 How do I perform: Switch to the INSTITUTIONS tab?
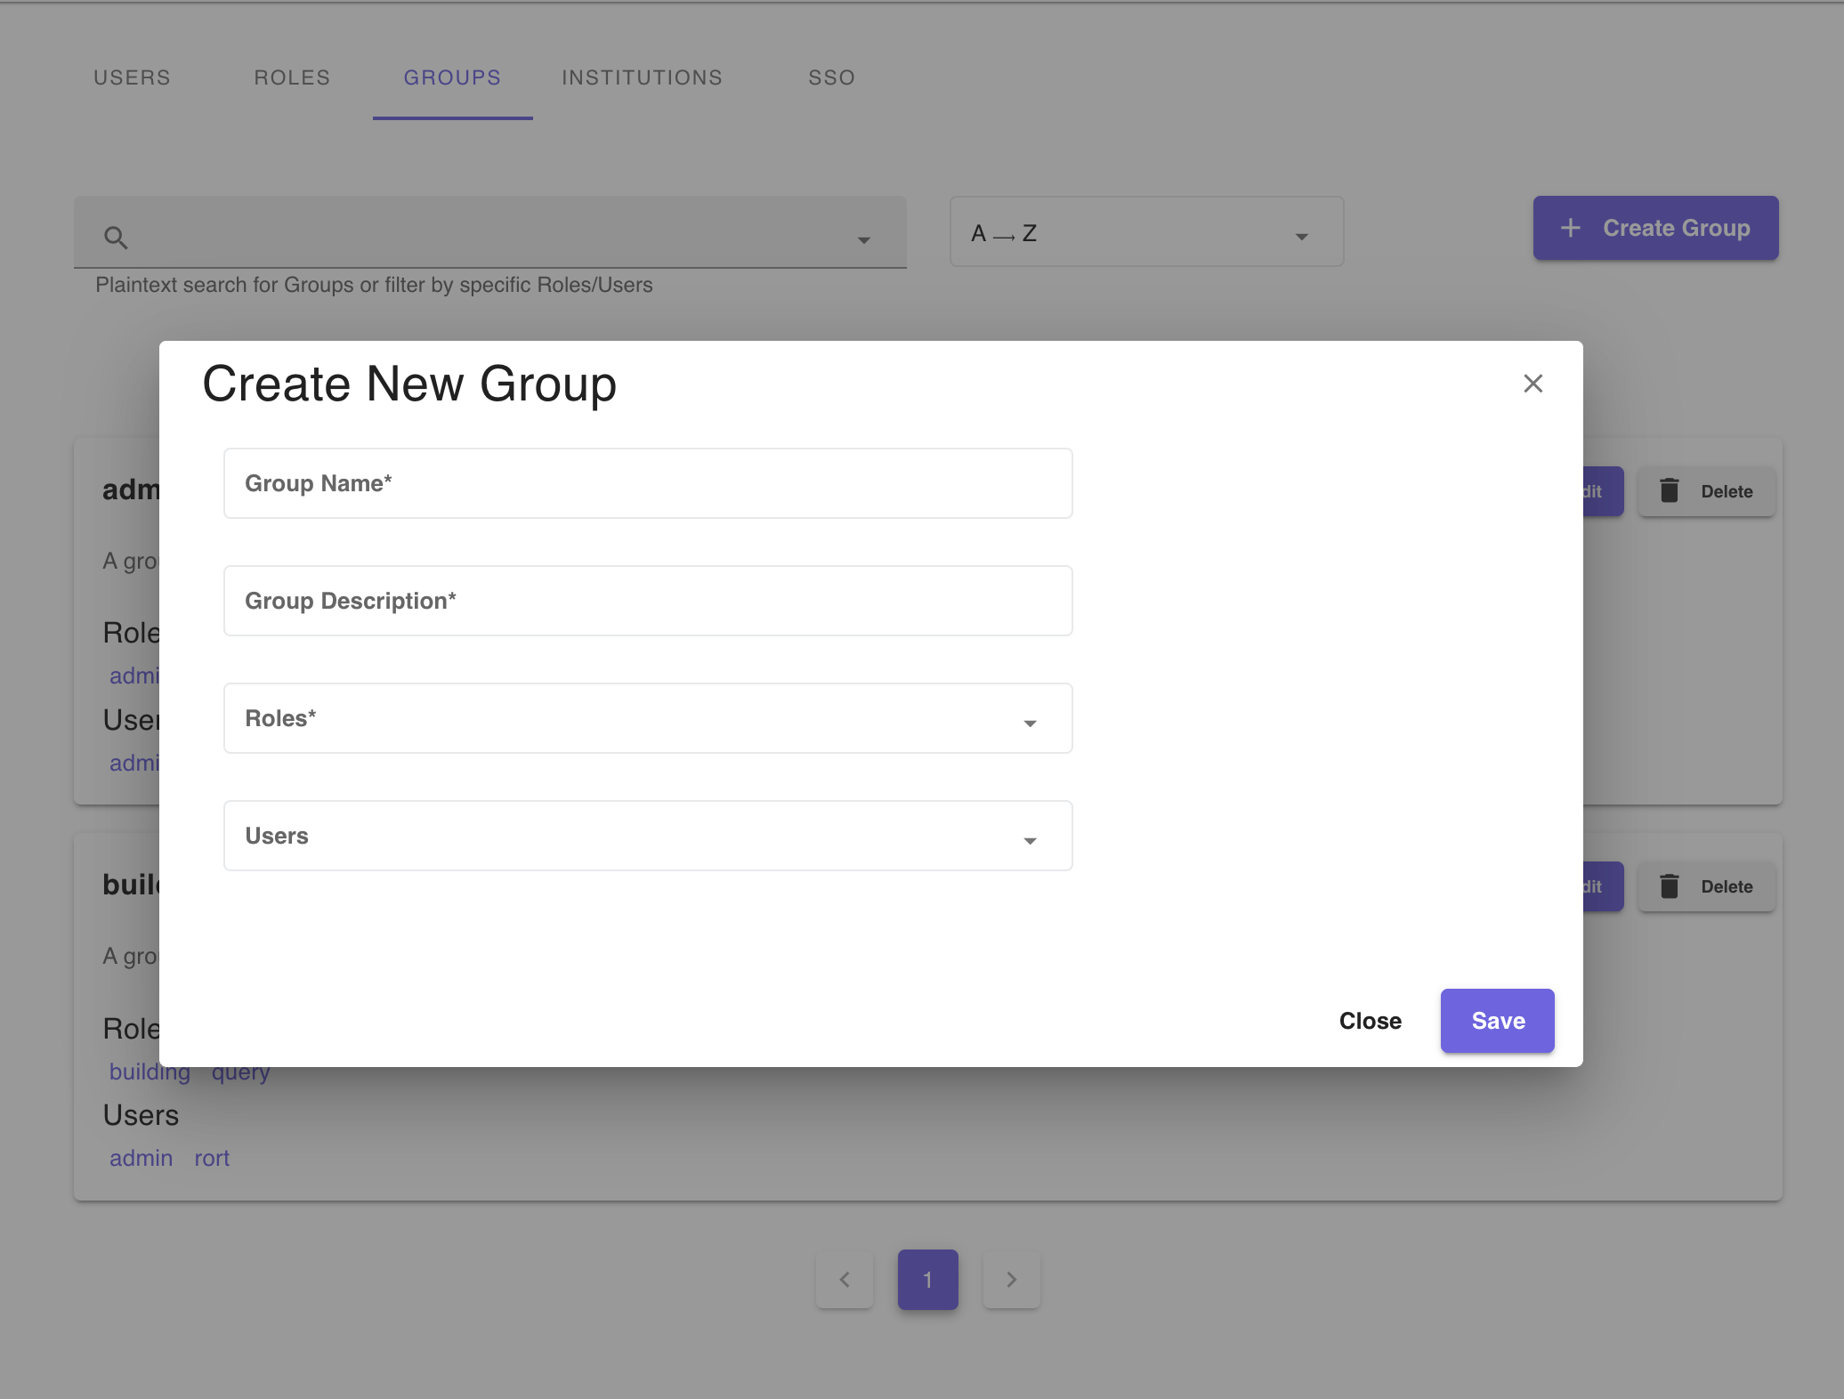click(642, 77)
